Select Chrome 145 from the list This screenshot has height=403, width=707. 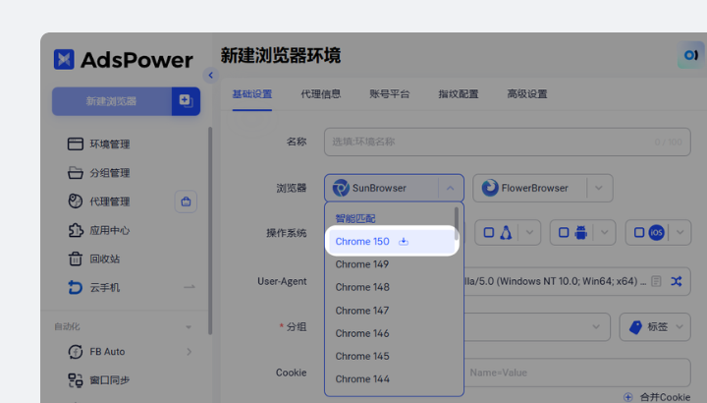pyautogui.click(x=362, y=356)
